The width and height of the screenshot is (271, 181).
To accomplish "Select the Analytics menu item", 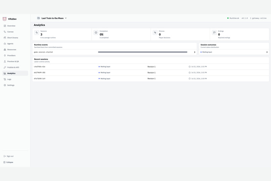I will coord(15,73).
